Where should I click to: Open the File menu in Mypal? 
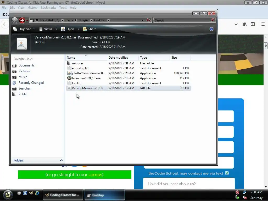[4, 8]
